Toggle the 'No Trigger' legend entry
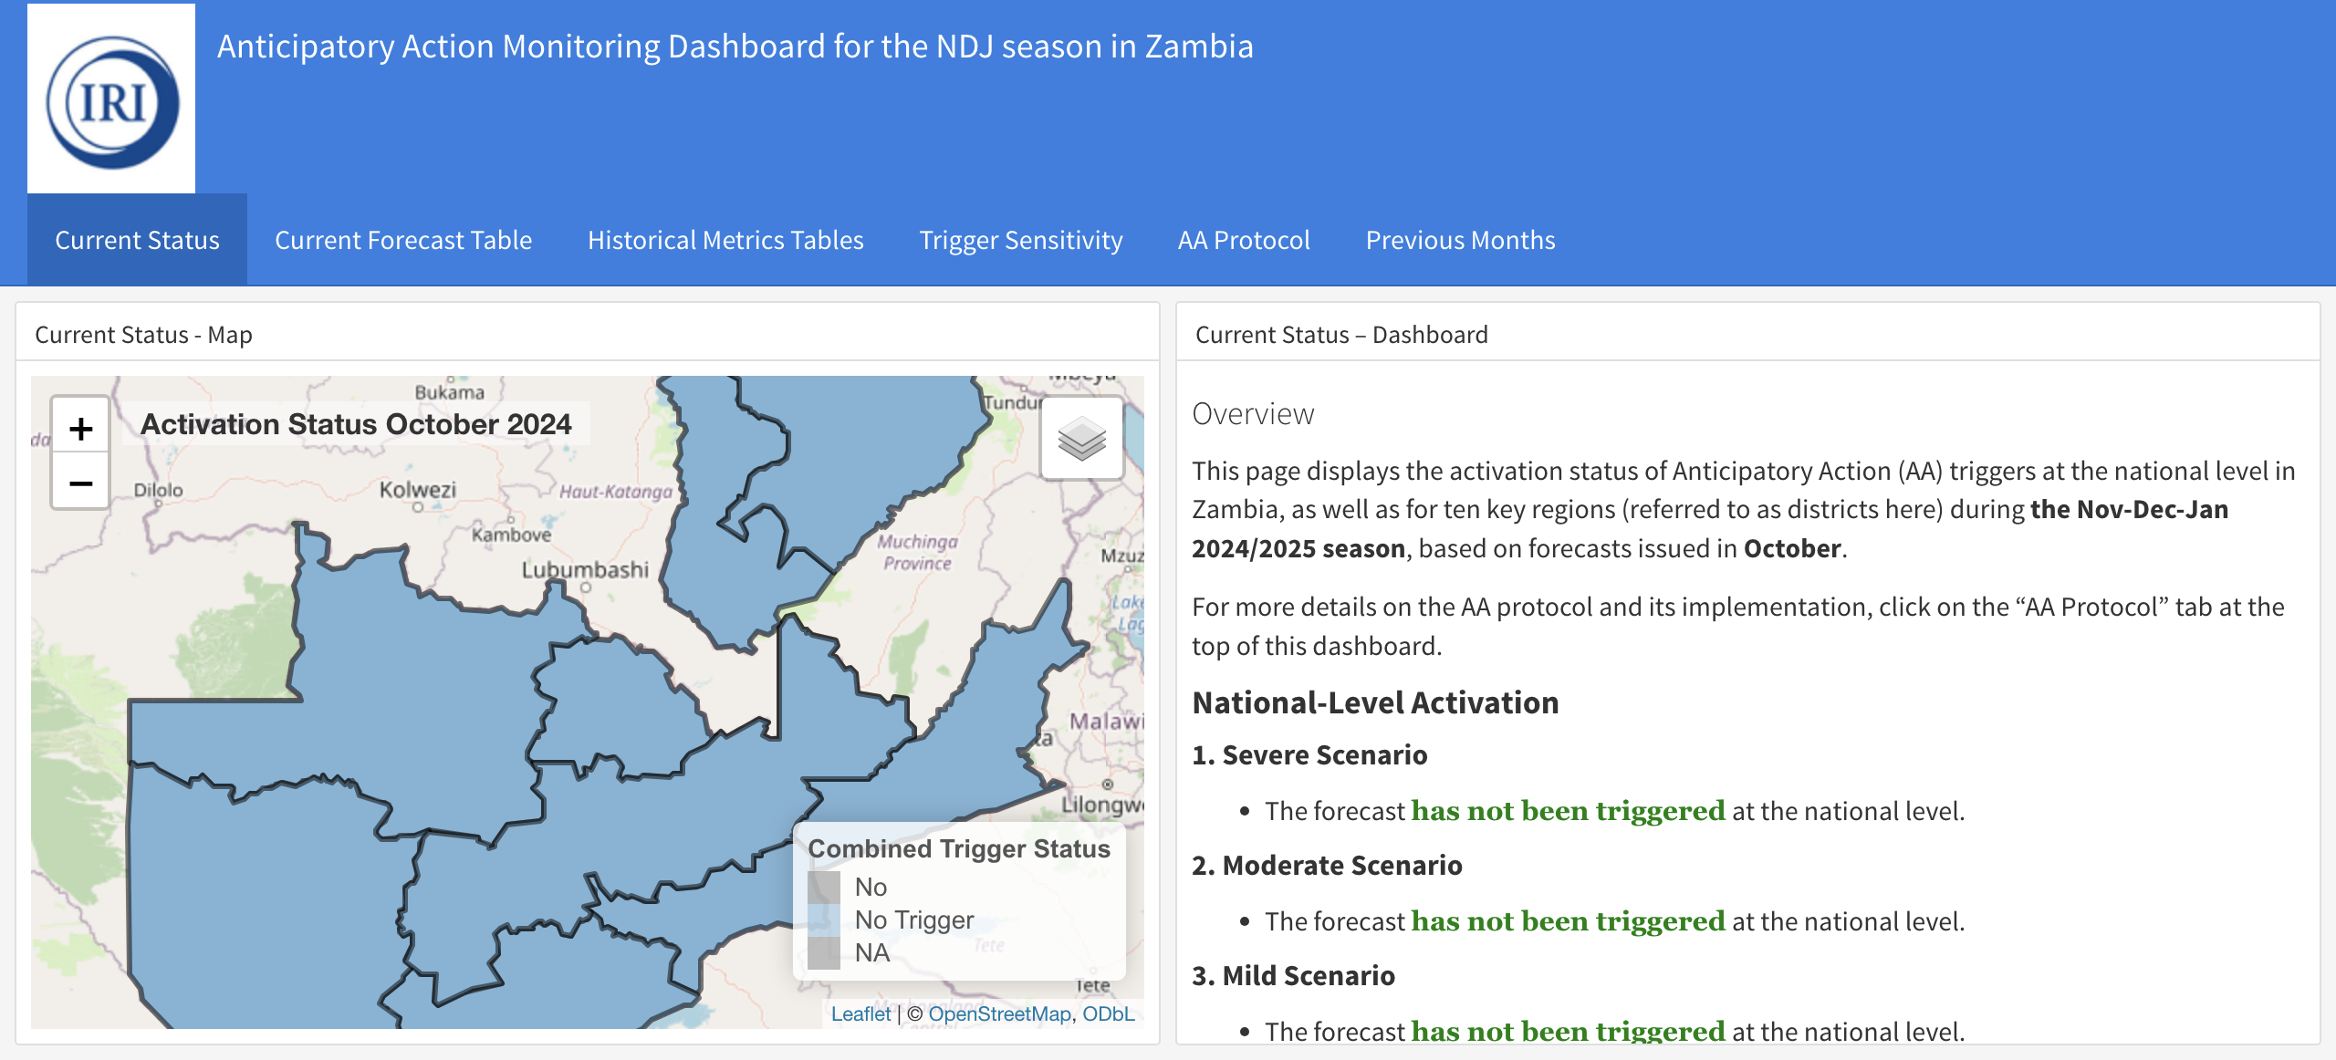 coord(912,920)
